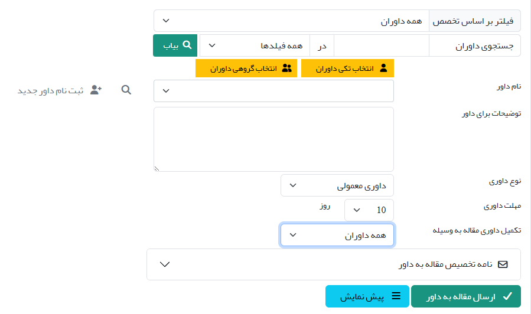The image size is (531, 314).
Task: Open the تکمیل داوری مقاله به وسیله dropdown
Action: tap(337, 235)
